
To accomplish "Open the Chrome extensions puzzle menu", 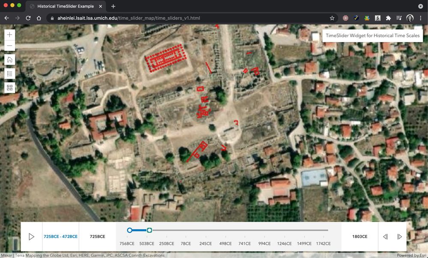I will (x=388, y=18).
